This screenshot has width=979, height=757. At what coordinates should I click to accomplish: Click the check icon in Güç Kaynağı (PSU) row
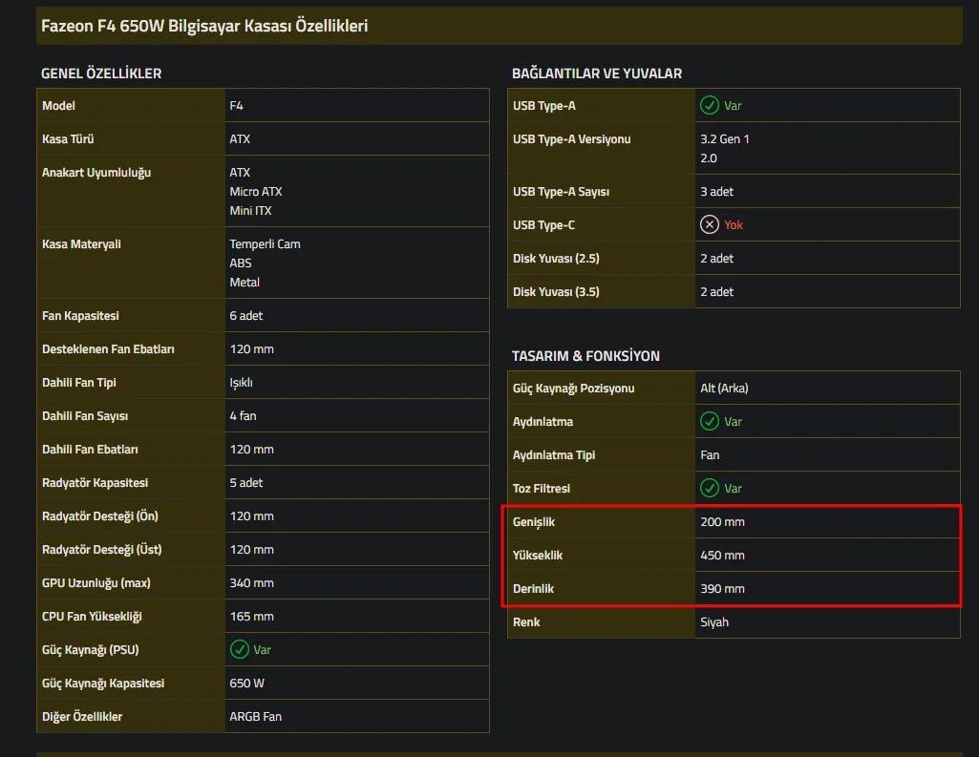[x=239, y=650]
